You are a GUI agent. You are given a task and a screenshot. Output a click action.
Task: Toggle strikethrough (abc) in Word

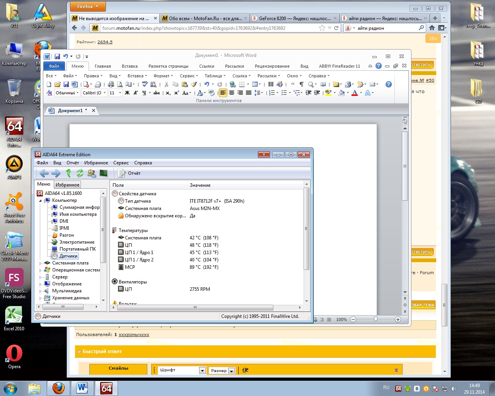pyautogui.click(x=157, y=93)
